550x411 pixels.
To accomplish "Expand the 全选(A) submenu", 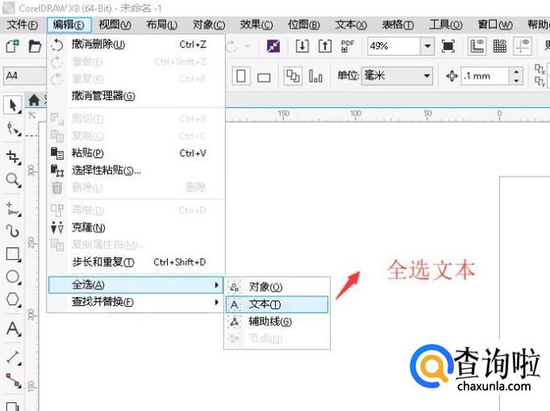I will (135, 284).
